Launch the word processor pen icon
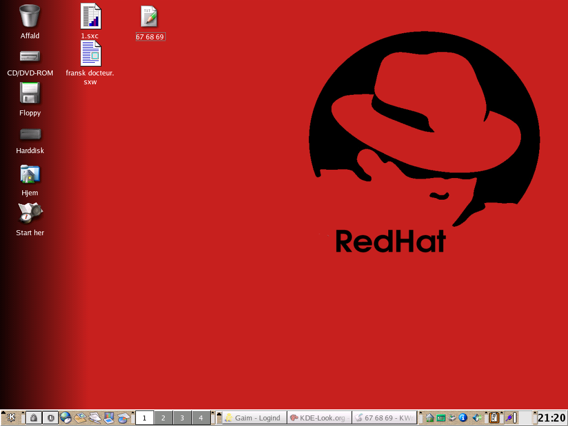The image size is (568, 426). [95, 418]
